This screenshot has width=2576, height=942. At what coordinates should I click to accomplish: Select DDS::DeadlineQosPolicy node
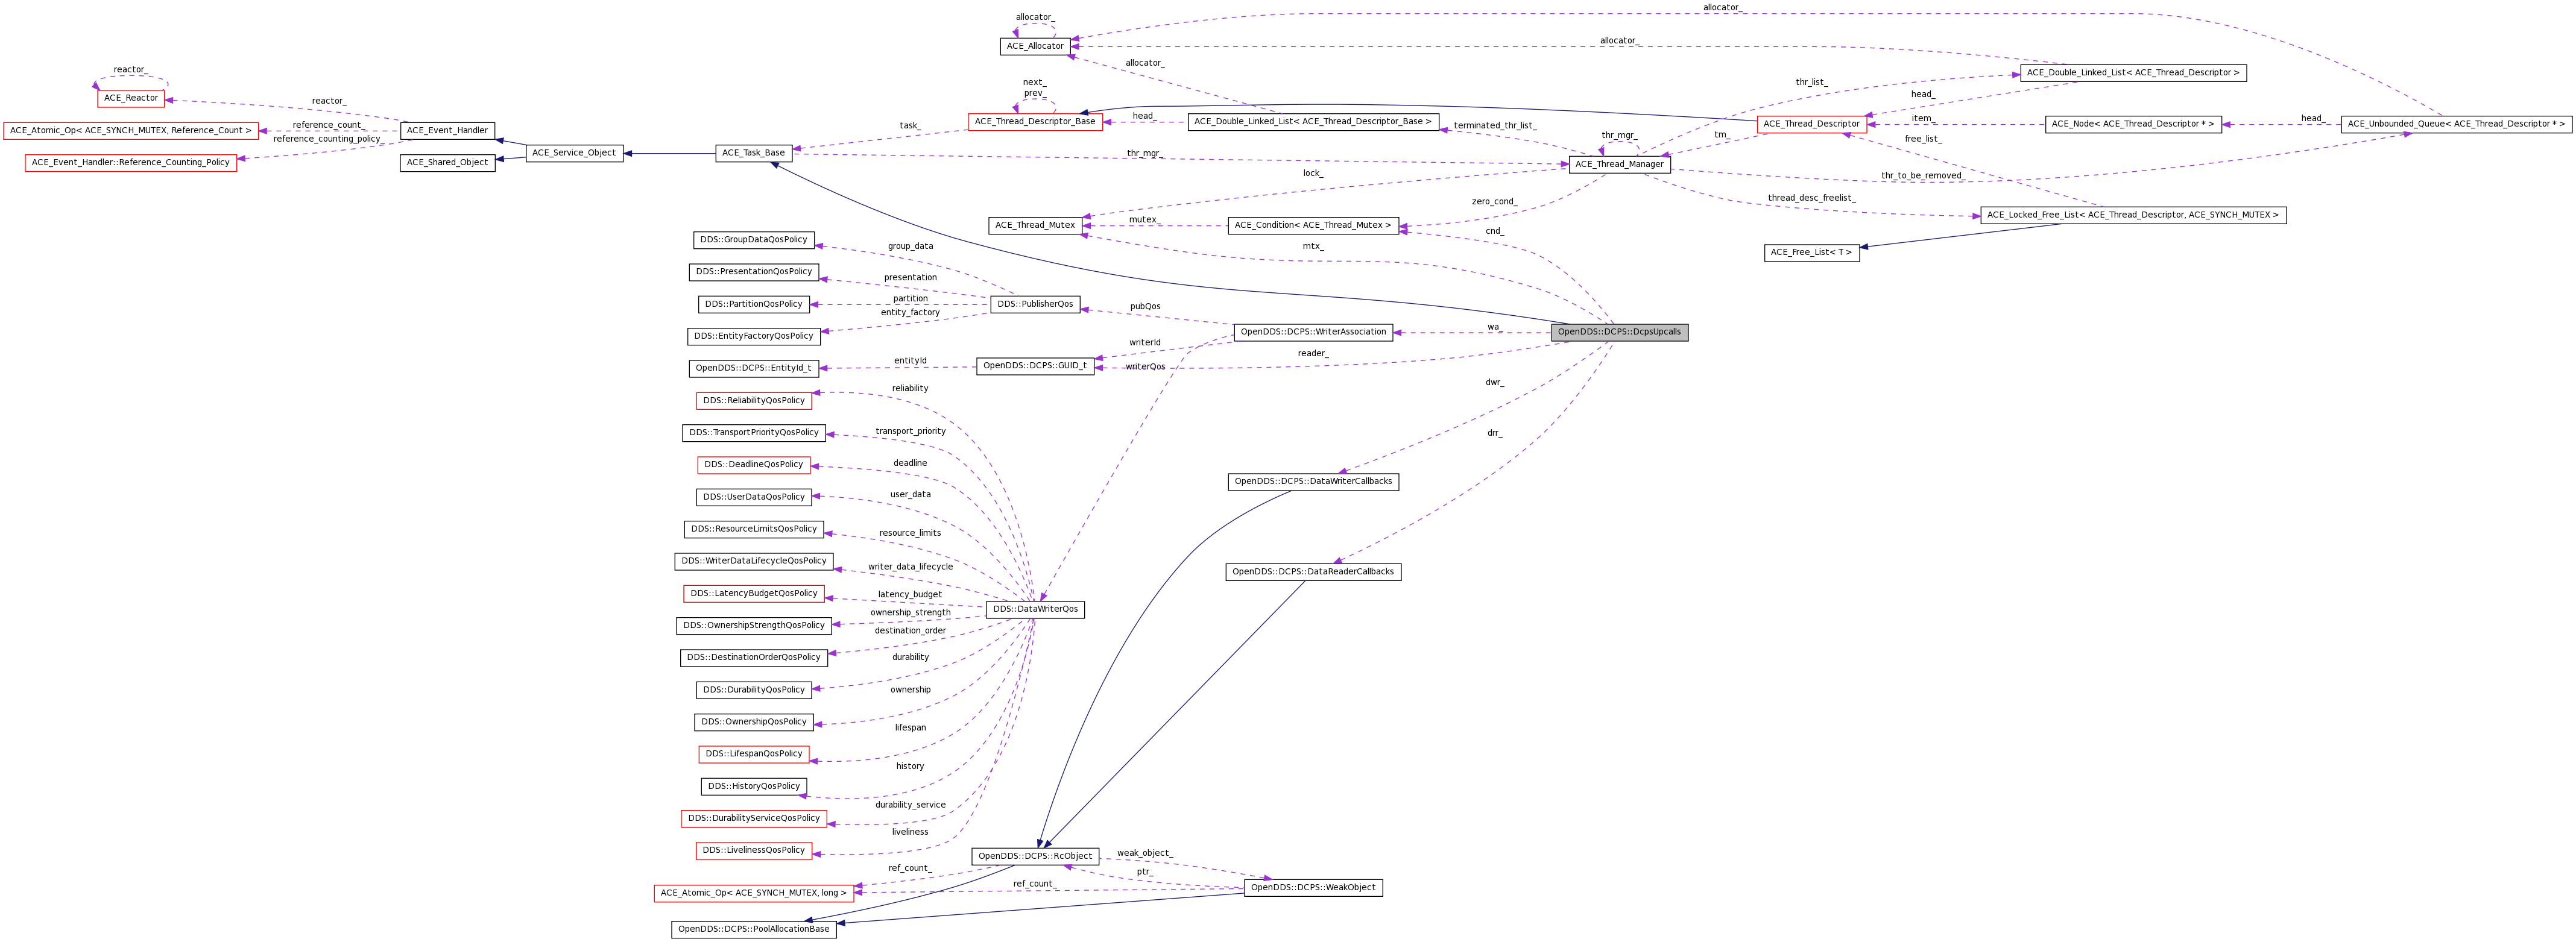pyautogui.click(x=753, y=465)
